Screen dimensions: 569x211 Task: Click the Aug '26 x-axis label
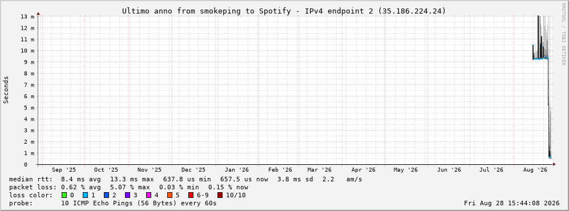coord(535,170)
